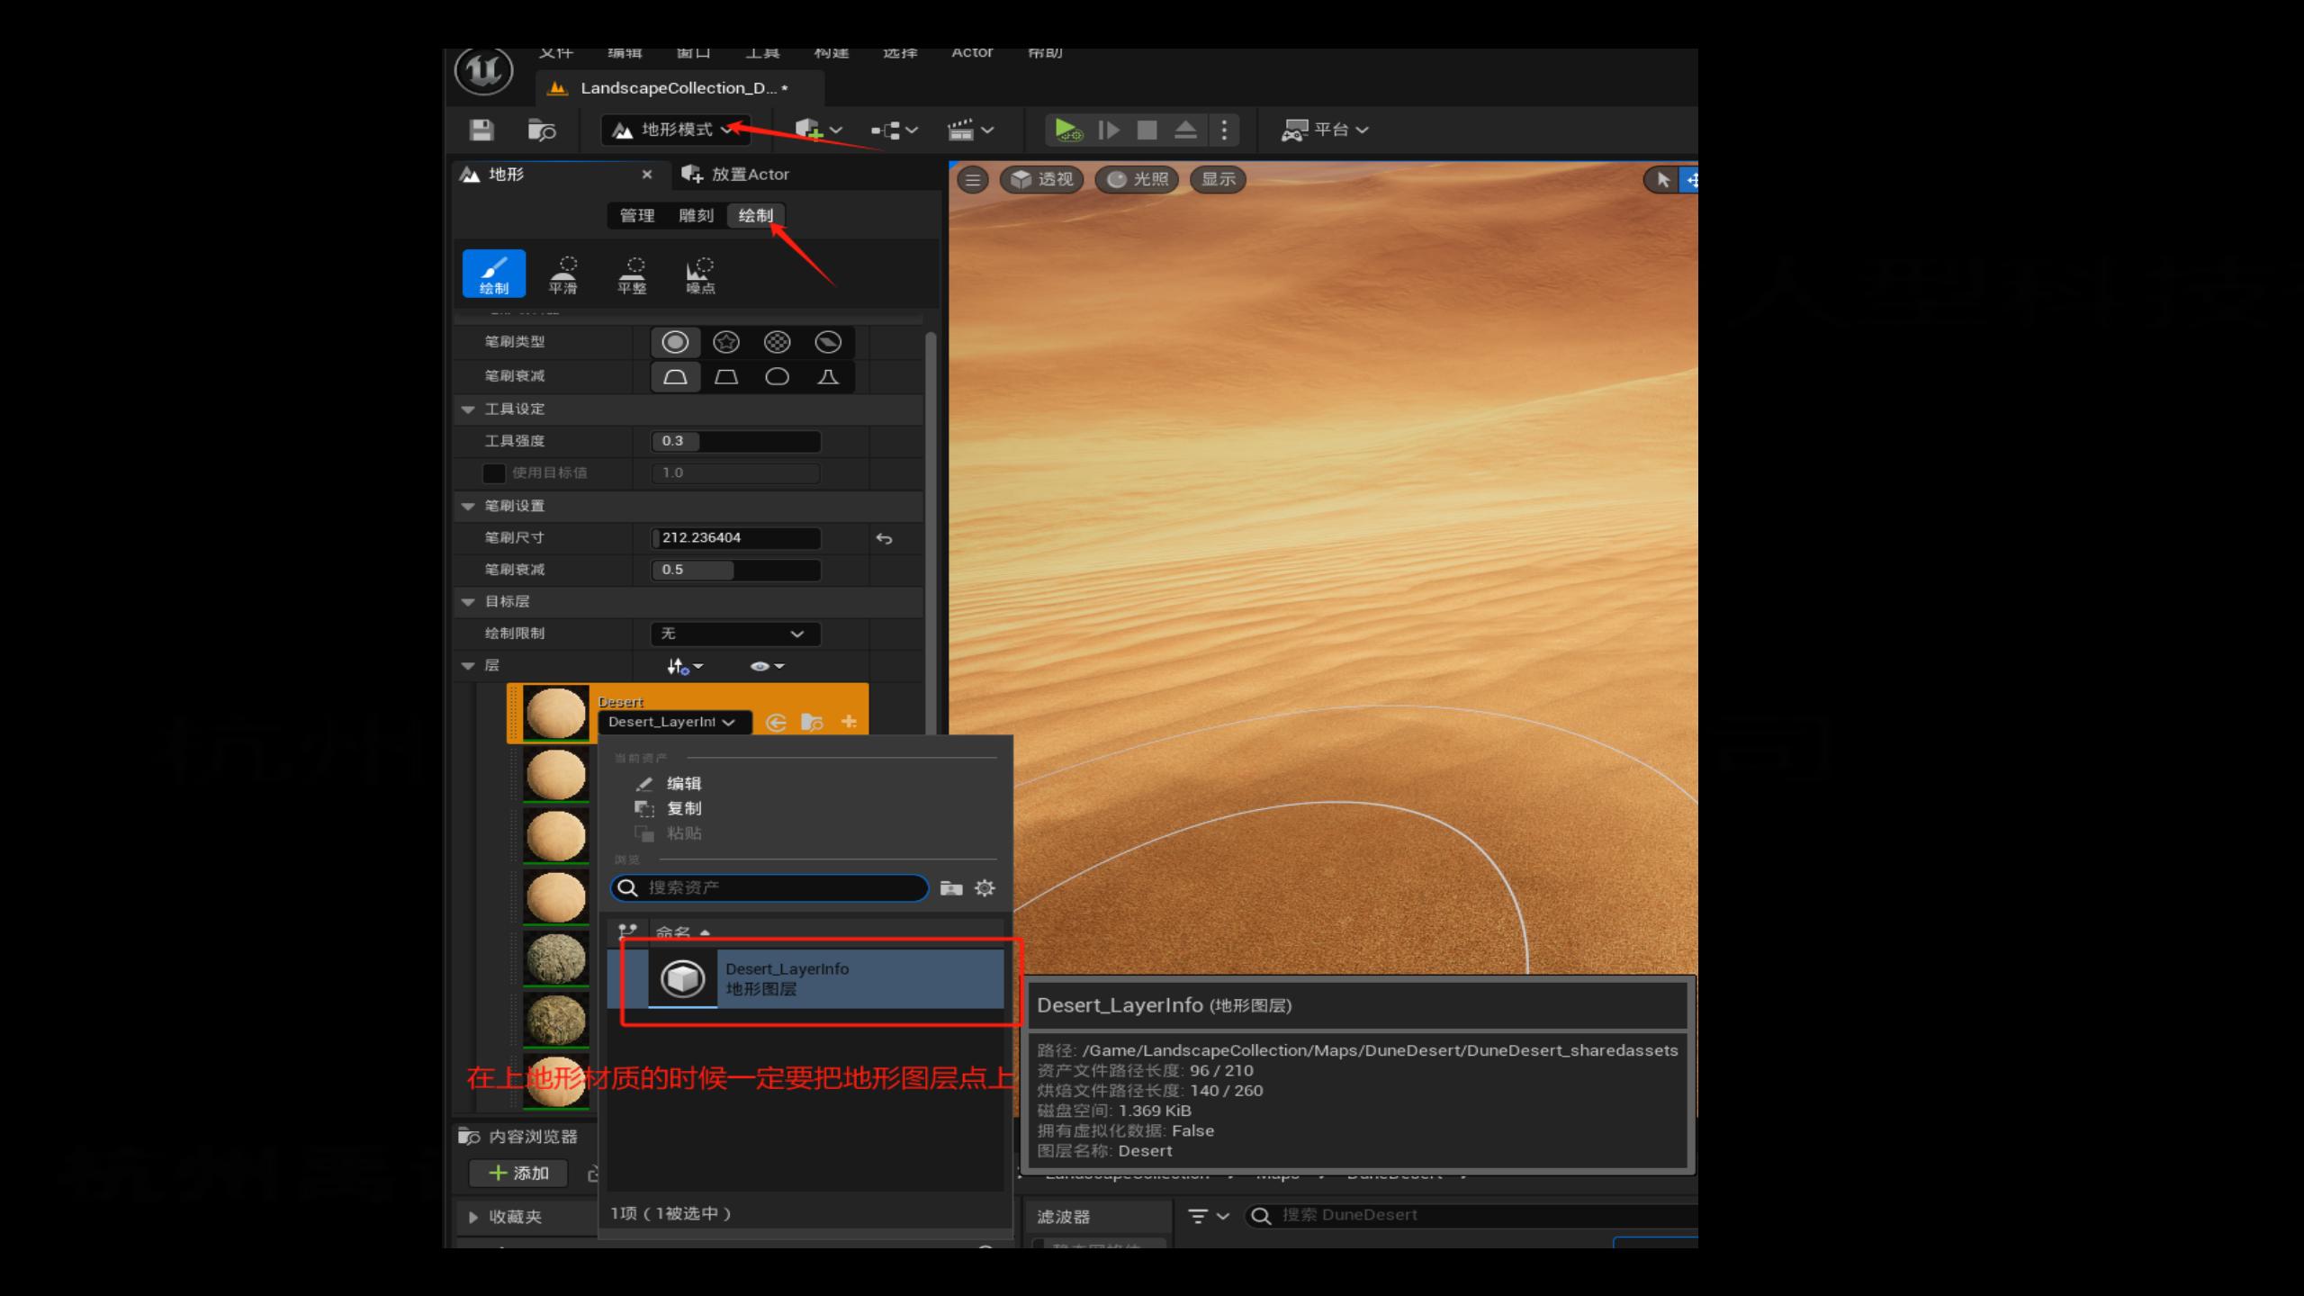
Task: Select the 平整 flatten tool
Action: point(632,274)
